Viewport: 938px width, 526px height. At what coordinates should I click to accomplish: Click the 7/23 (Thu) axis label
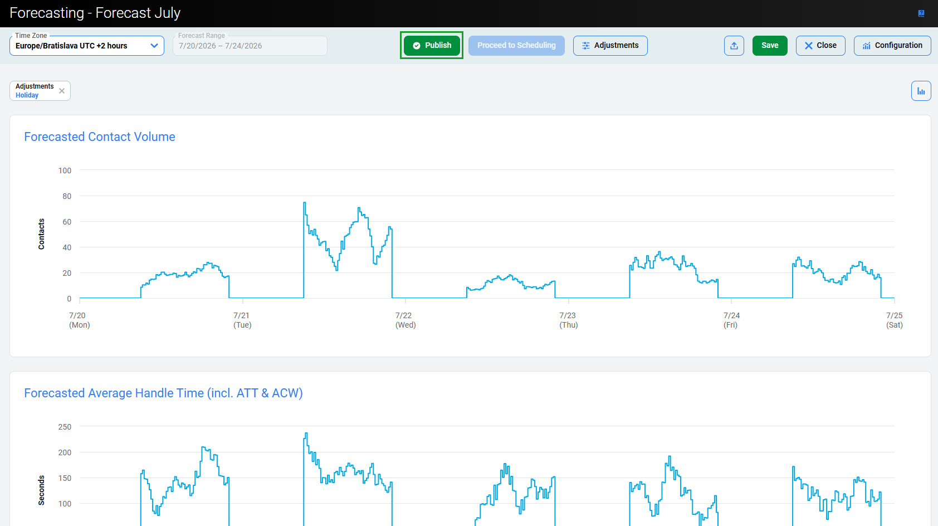(569, 320)
